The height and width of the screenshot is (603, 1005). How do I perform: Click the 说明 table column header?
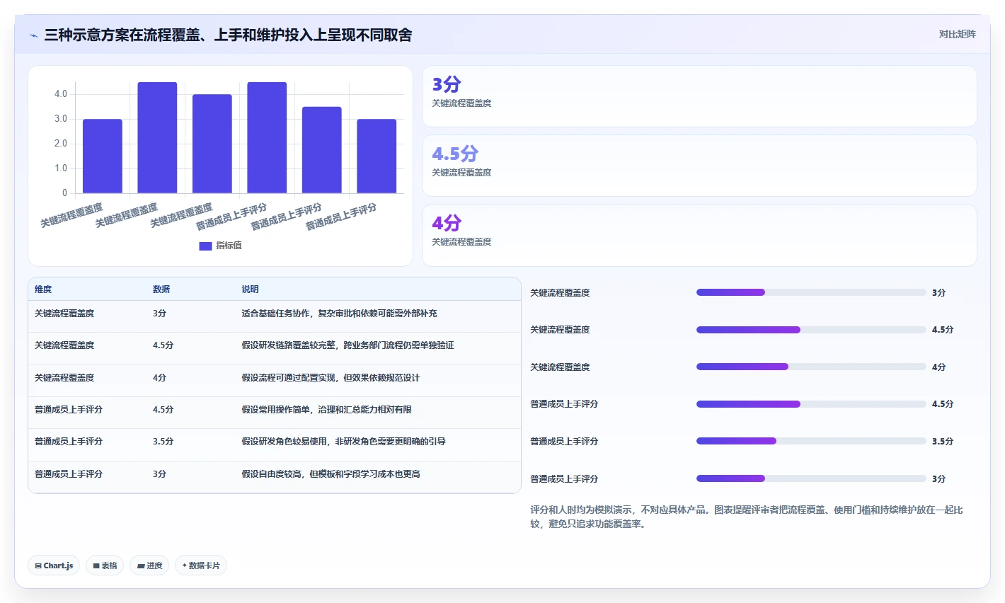pyautogui.click(x=250, y=289)
